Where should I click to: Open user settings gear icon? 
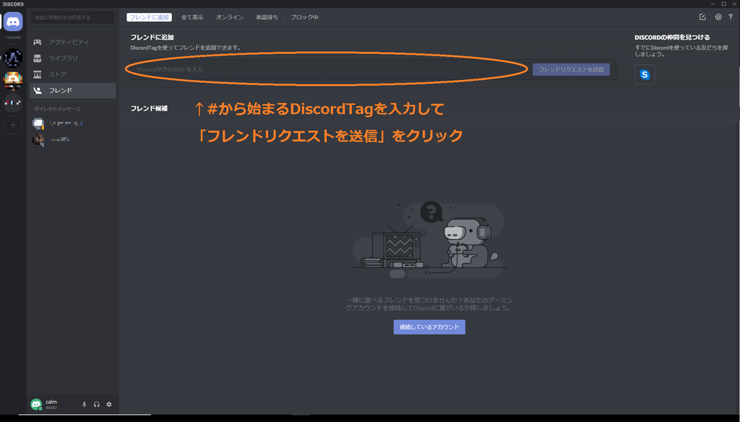coord(109,404)
